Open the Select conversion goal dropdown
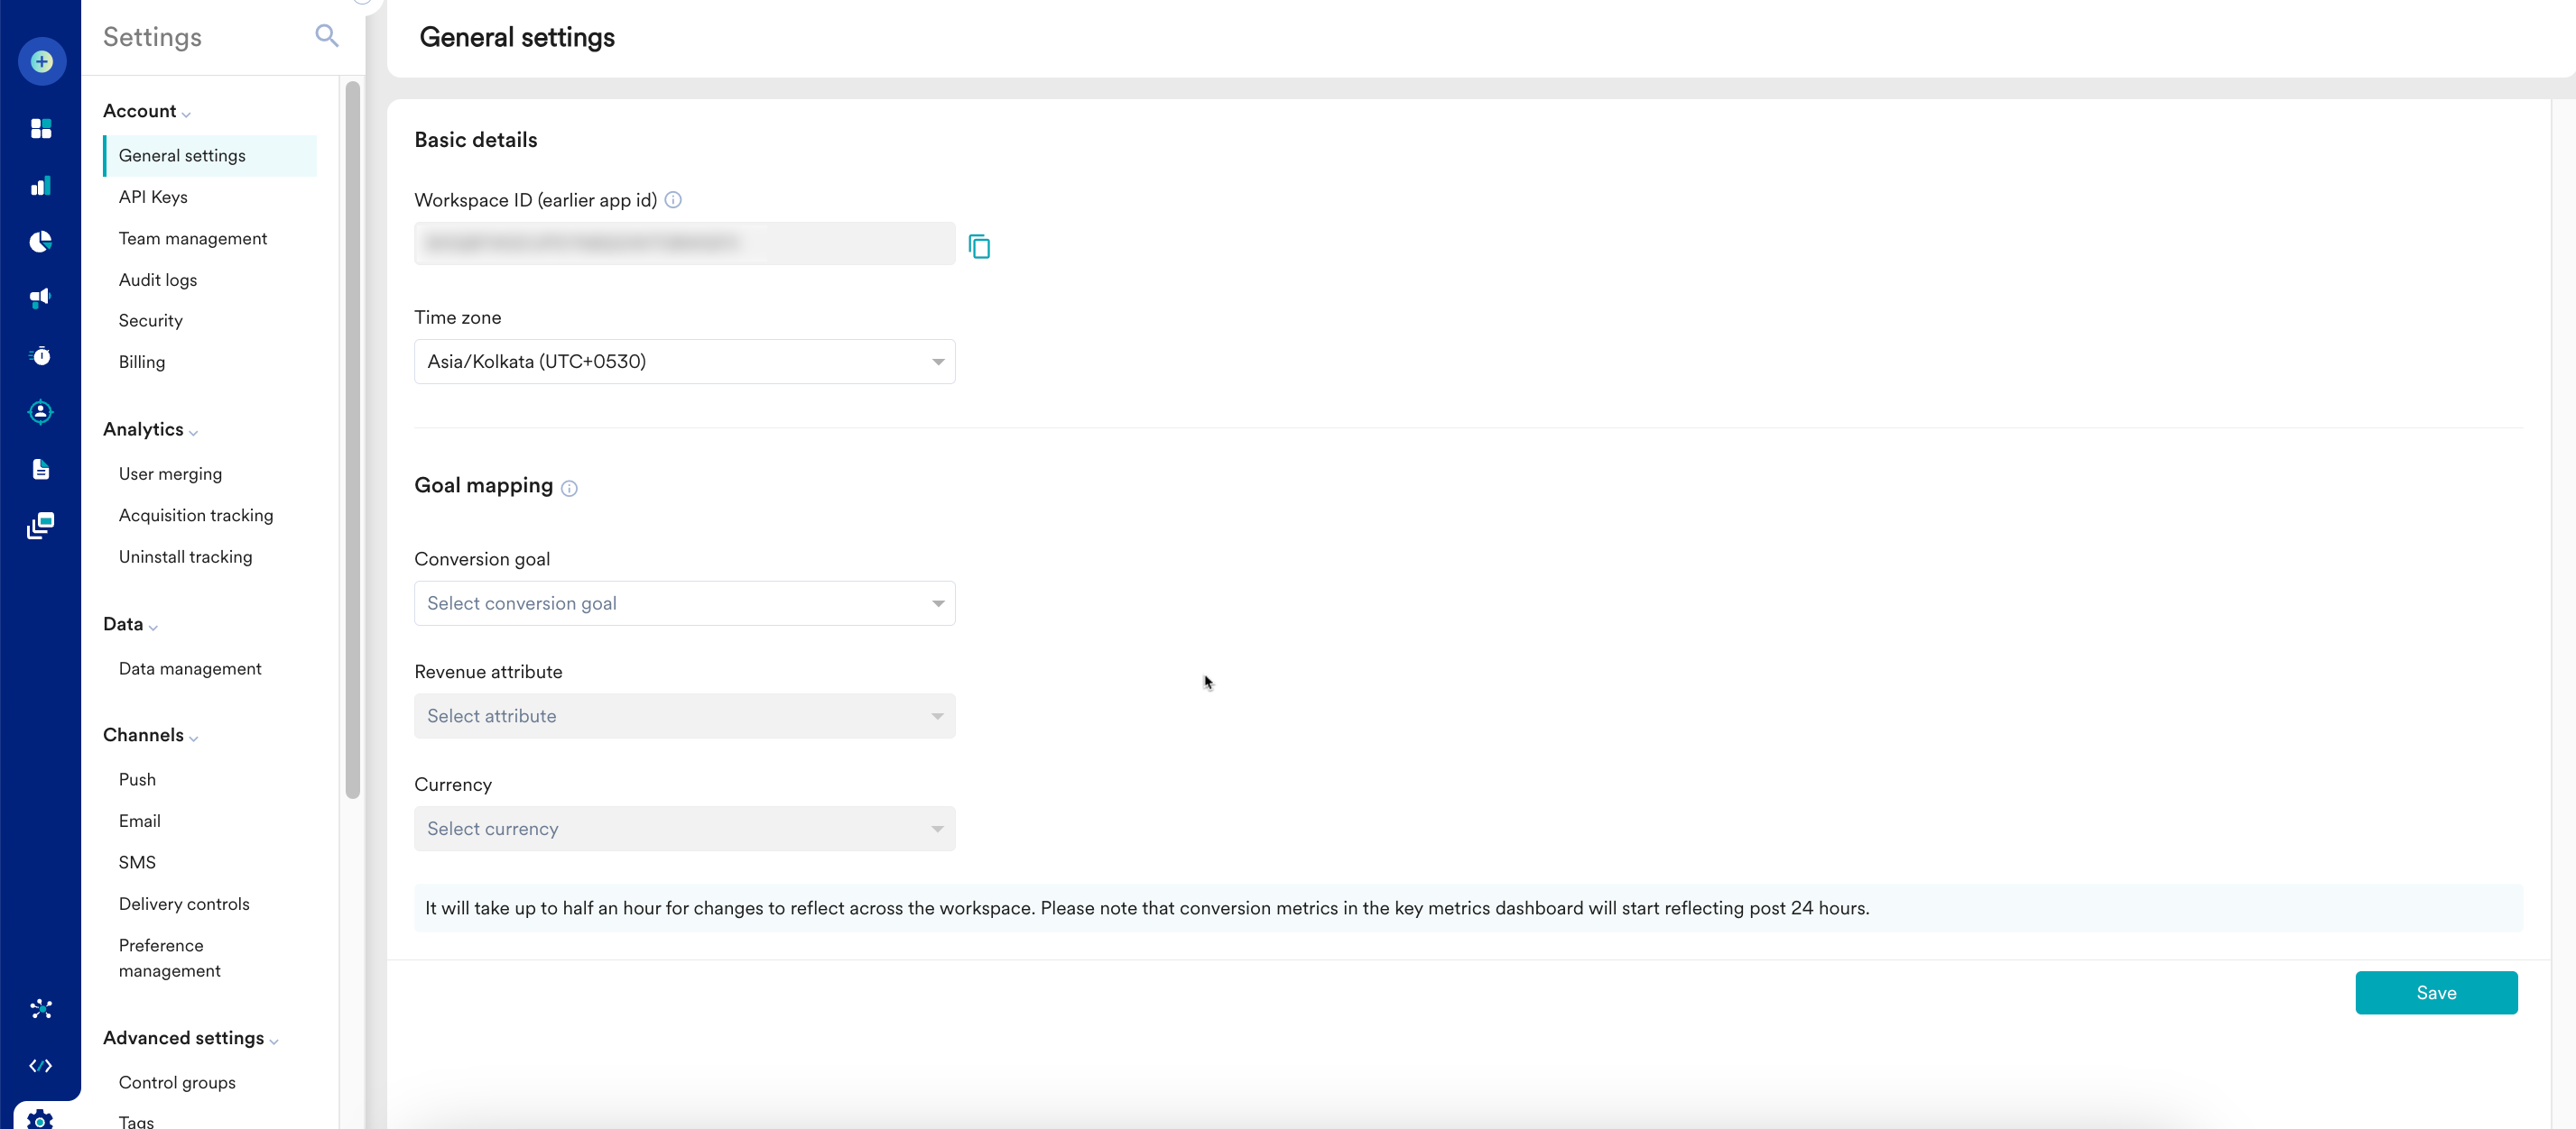This screenshot has height=1129, width=2576. 684,603
